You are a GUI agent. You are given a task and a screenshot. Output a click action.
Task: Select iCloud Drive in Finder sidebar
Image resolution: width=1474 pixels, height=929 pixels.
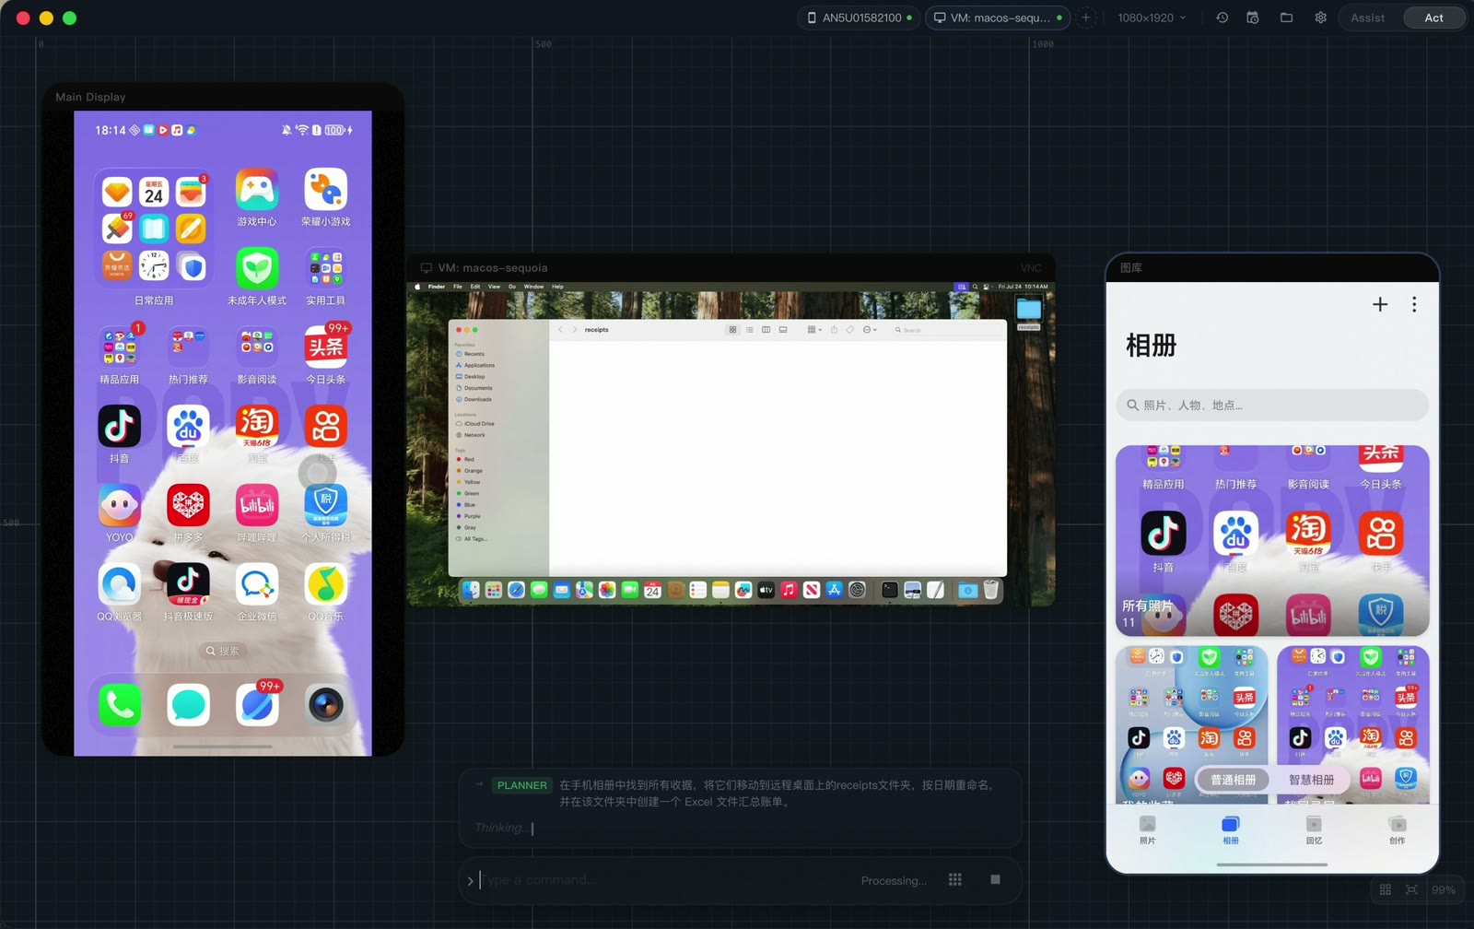(478, 424)
